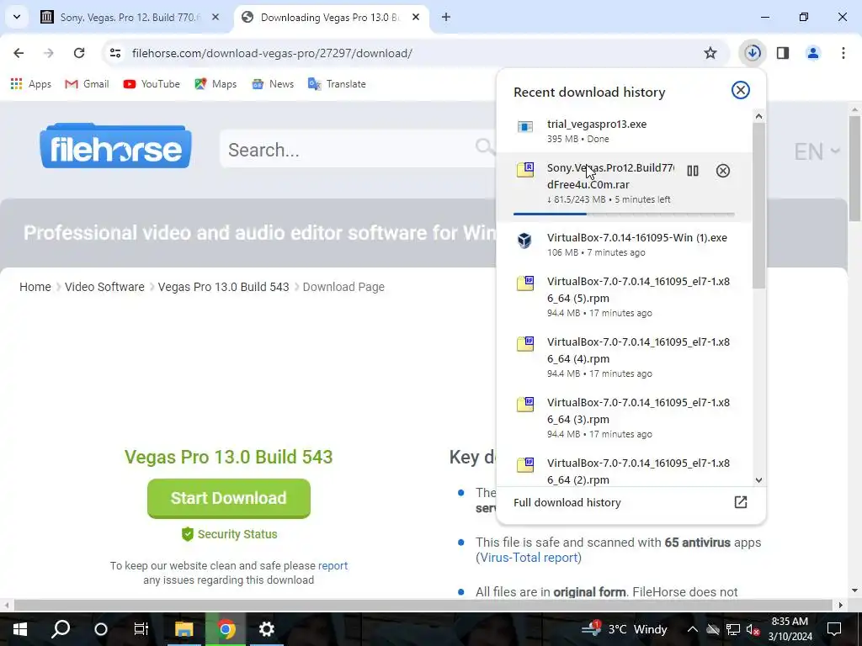Open Task View in taskbar

141,629
